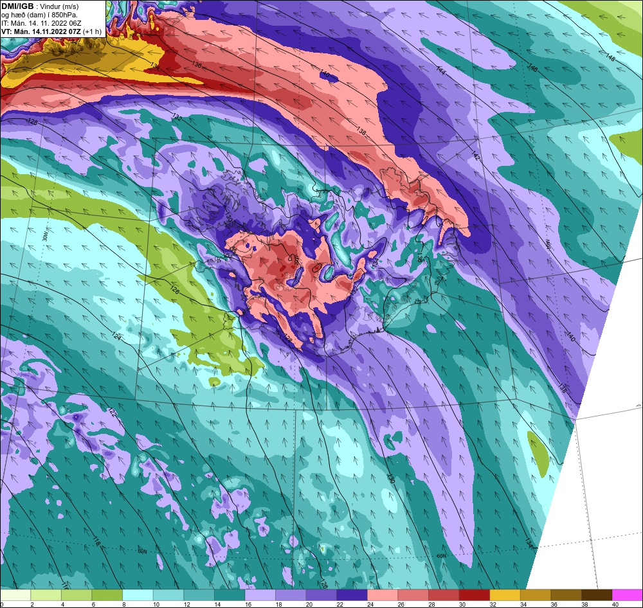This screenshot has height=608, width=643.
Task: Click the olive green 6–8 m/s legend swatch
Action: click(107, 595)
